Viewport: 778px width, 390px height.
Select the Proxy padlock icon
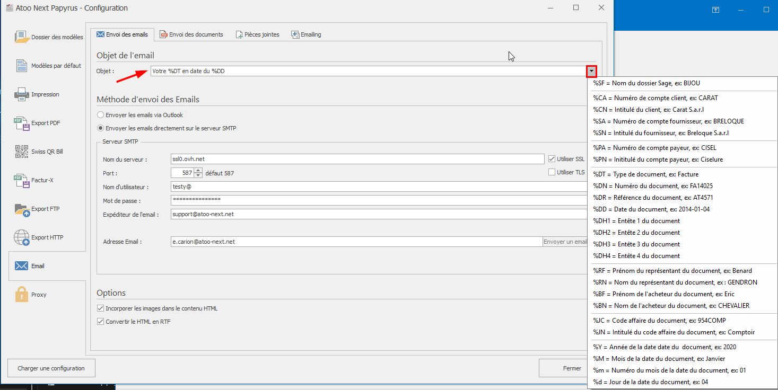pyautogui.click(x=22, y=295)
